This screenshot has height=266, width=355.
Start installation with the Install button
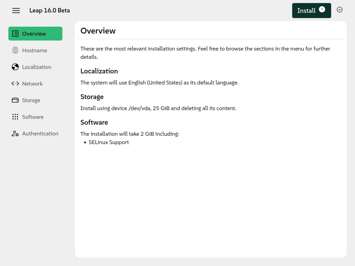(312, 11)
